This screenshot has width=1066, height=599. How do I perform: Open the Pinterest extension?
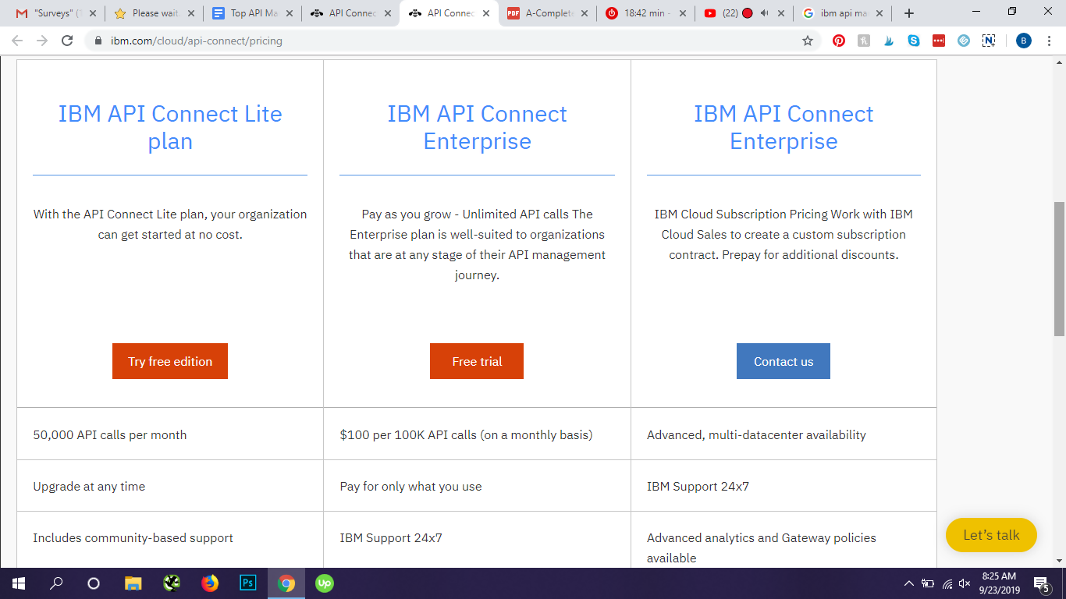[839, 41]
